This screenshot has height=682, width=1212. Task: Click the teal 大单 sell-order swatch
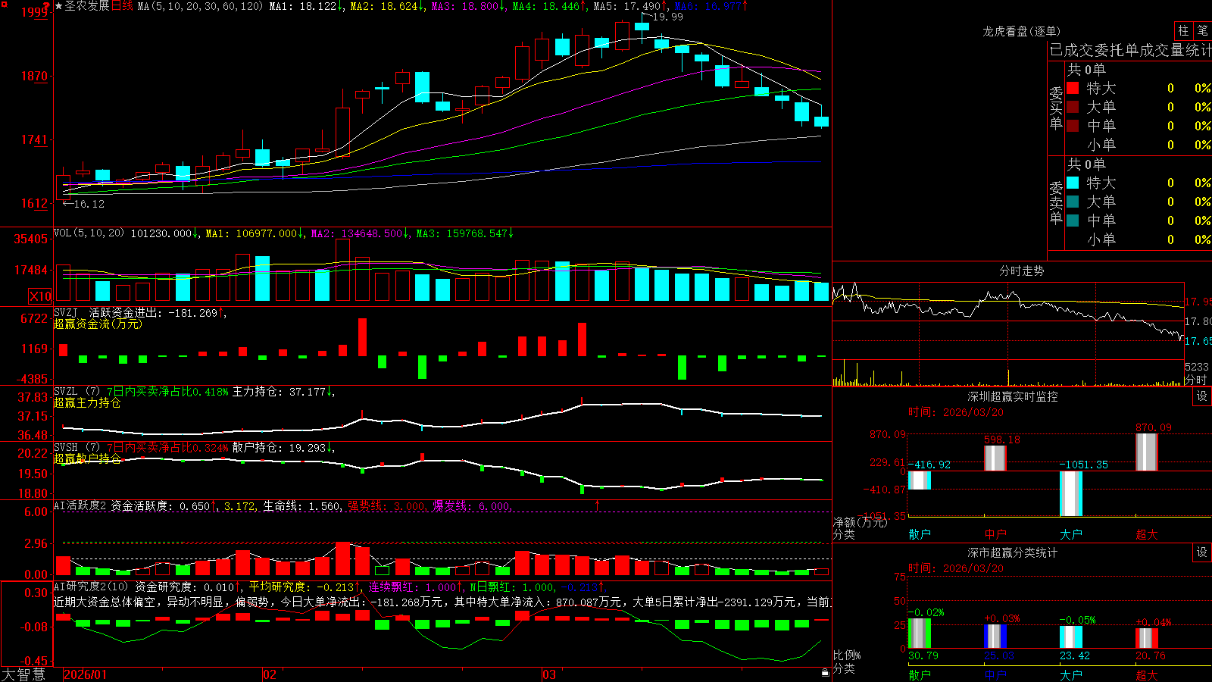[1073, 202]
